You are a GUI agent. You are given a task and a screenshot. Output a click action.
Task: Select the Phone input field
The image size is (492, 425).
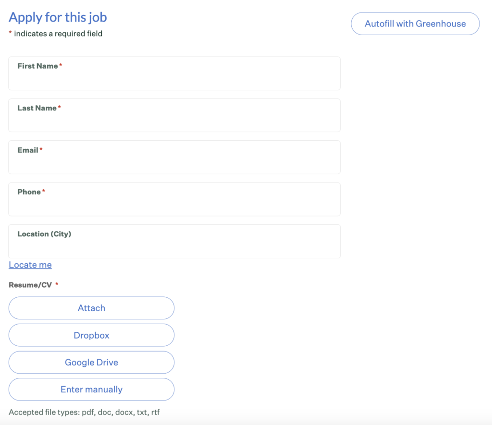point(174,199)
